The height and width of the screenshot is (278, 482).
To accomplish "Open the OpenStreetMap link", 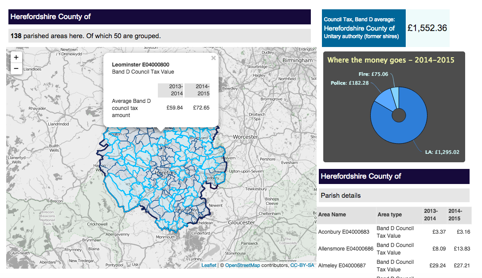I will click(x=243, y=265).
